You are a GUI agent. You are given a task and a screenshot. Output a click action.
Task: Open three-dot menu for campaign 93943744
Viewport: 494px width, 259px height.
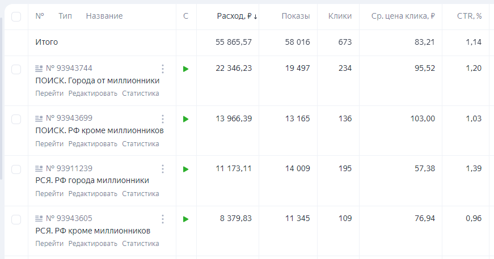163,69
